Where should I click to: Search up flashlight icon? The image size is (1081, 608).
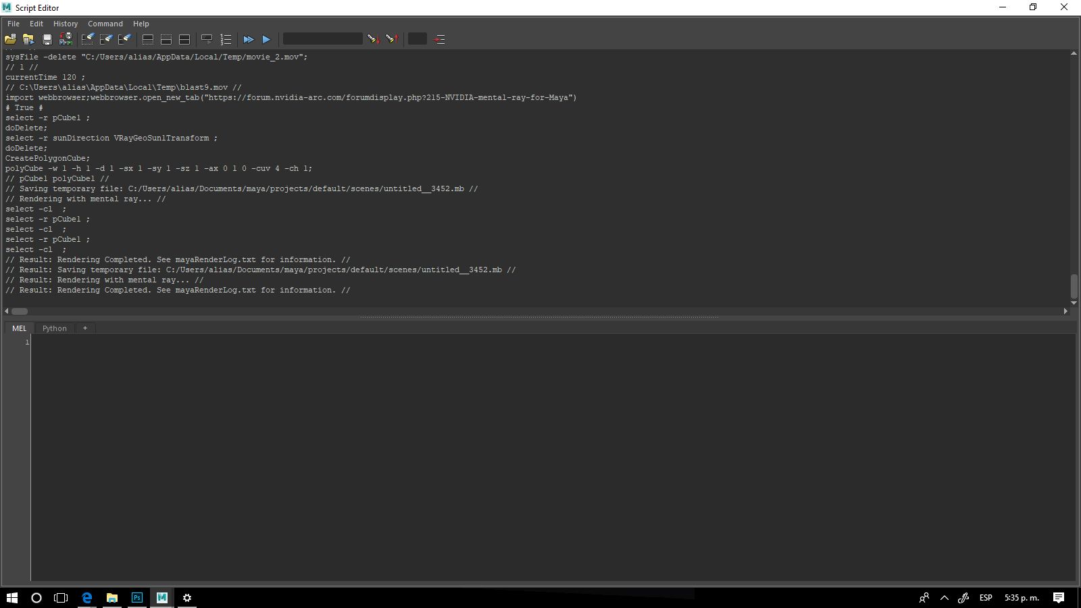(392, 39)
